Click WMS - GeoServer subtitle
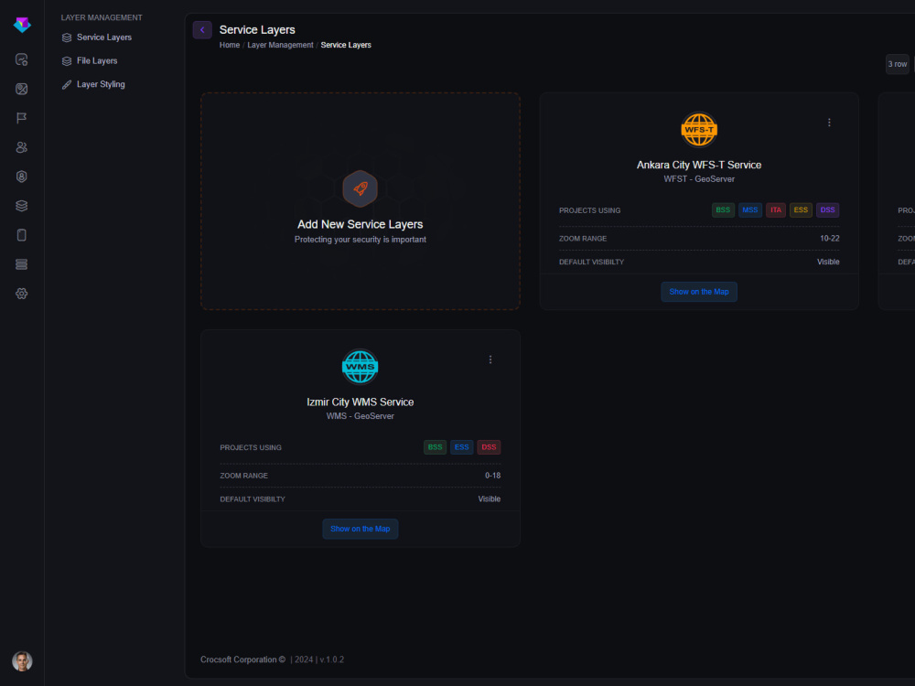 [x=360, y=416]
